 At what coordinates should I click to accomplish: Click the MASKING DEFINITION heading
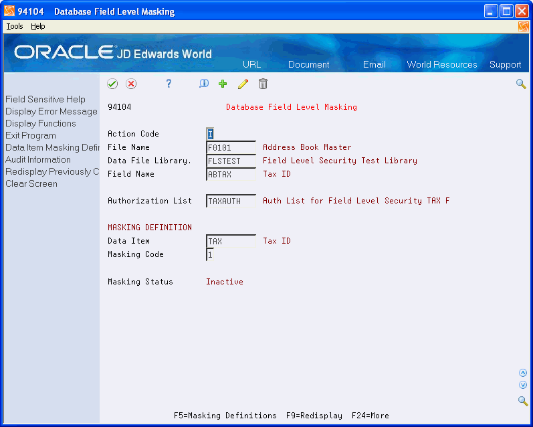click(150, 228)
